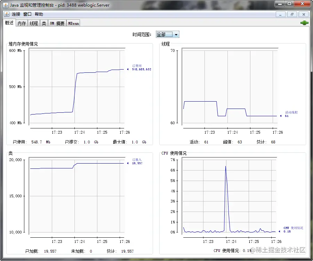
Task: Switch to the 概述 tab
Action: 9,23
